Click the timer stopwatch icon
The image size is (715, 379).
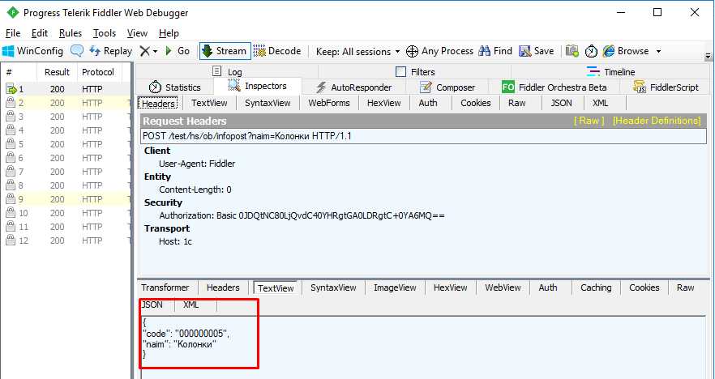pos(591,51)
